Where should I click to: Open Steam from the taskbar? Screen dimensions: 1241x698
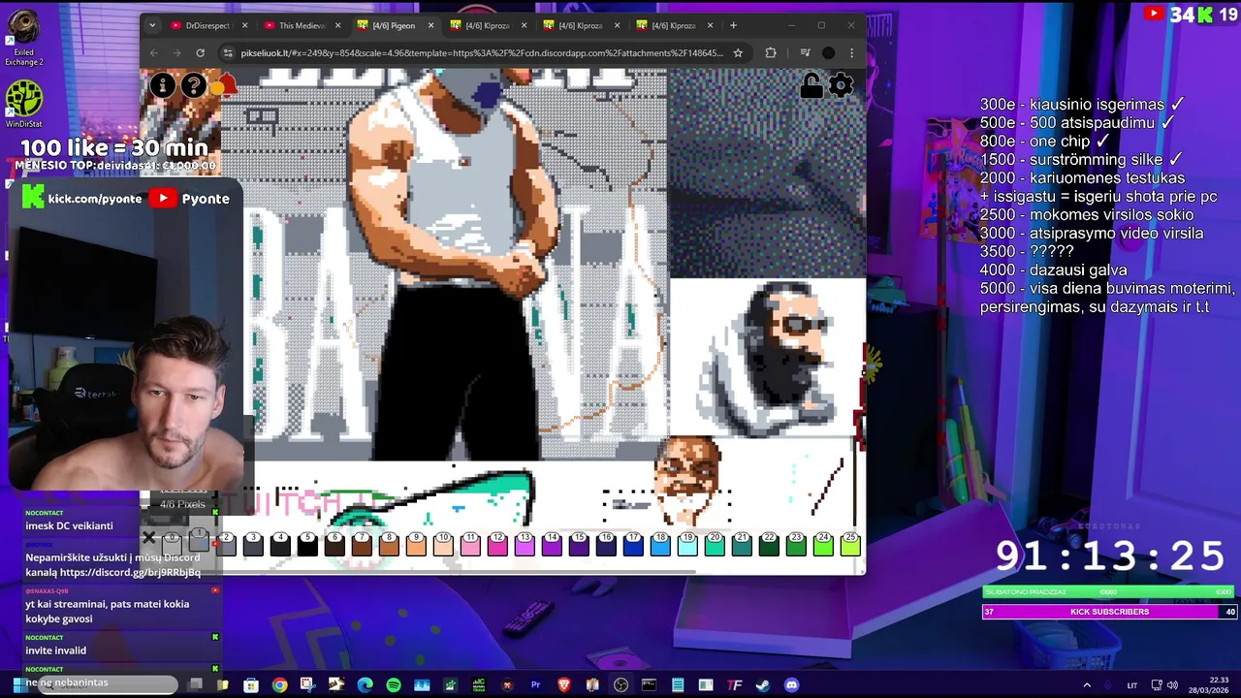tap(763, 685)
